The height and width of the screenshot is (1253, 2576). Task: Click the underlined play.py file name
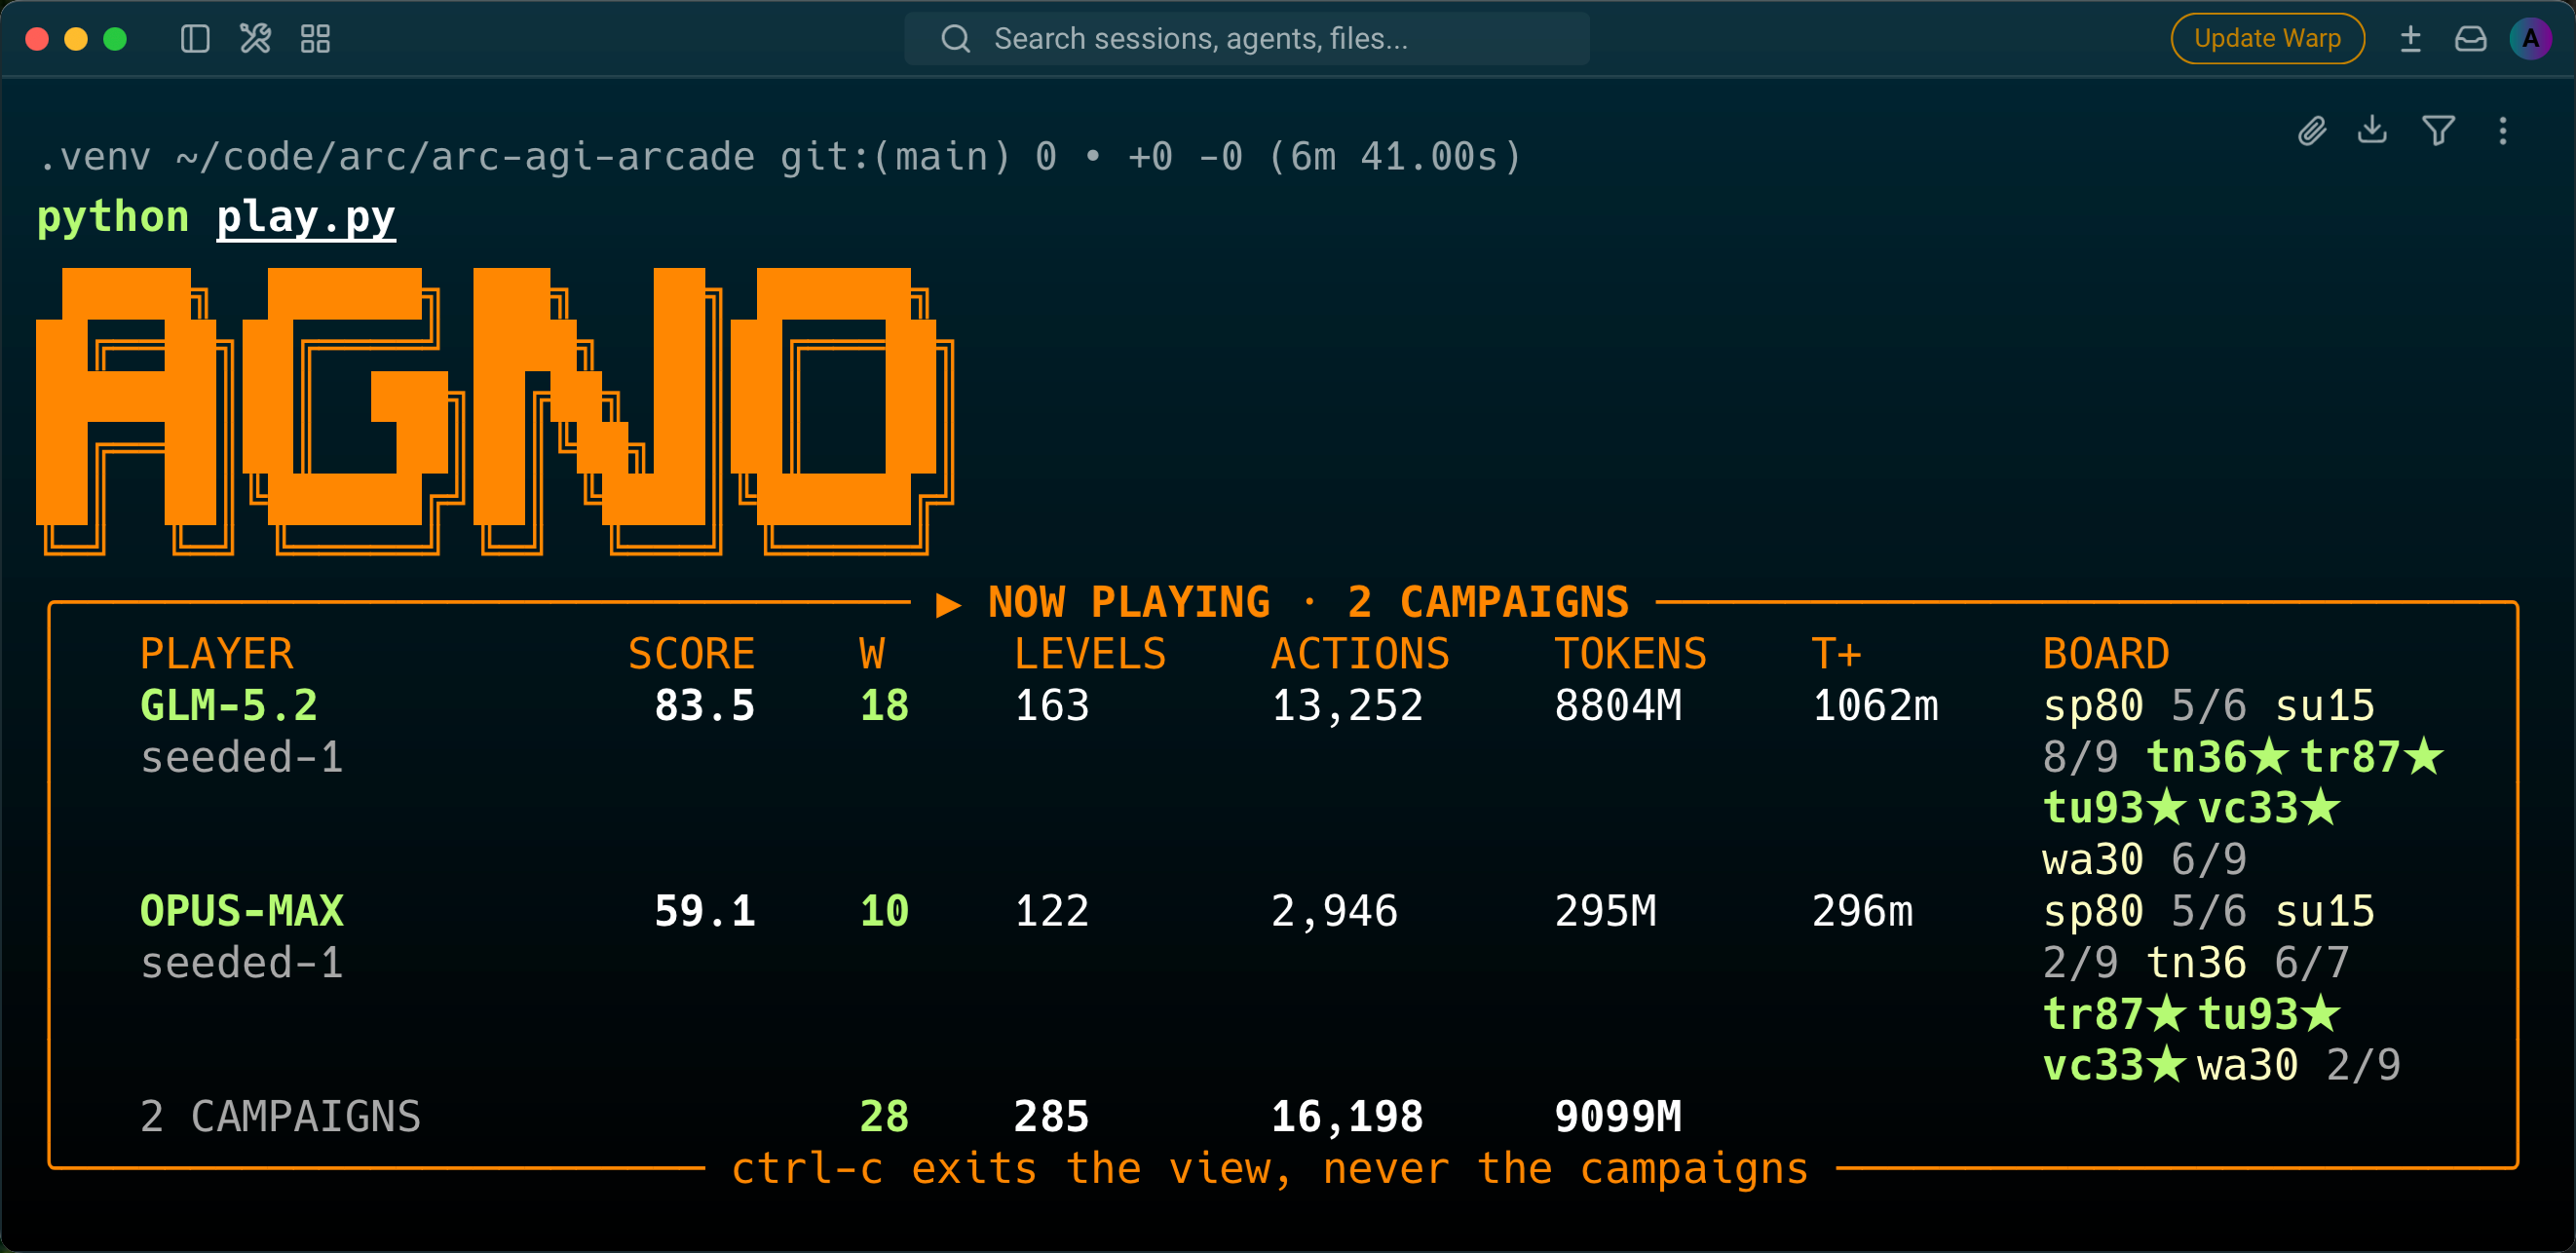tap(306, 217)
